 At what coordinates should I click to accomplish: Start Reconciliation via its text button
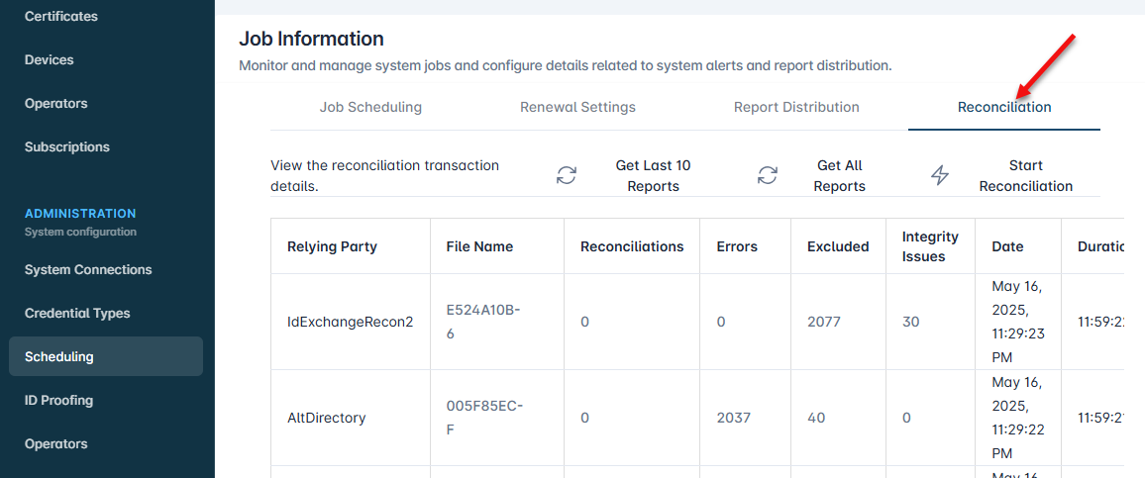click(1025, 175)
